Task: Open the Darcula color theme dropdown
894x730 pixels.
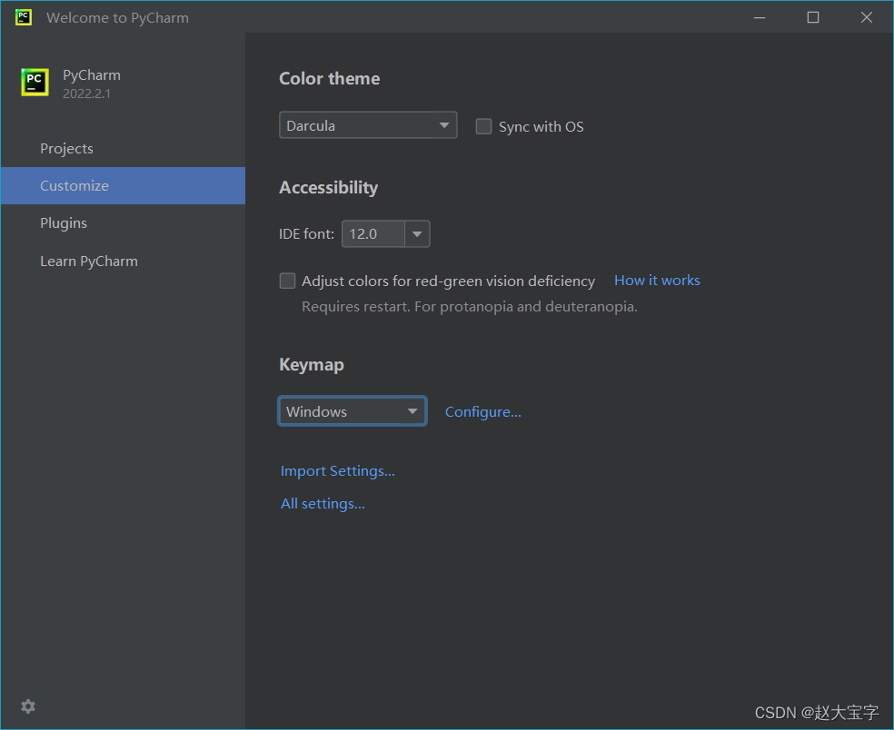Action: 368,124
